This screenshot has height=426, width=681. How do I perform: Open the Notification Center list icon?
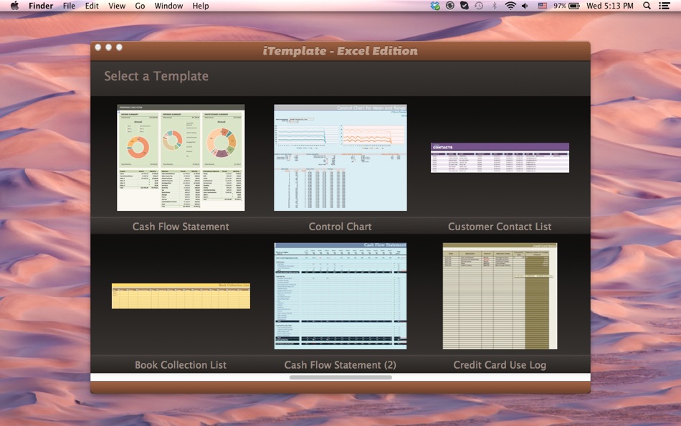pos(664,6)
